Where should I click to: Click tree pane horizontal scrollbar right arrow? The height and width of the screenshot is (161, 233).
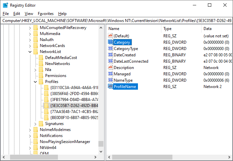pyautogui.click(x=95, y=157)
